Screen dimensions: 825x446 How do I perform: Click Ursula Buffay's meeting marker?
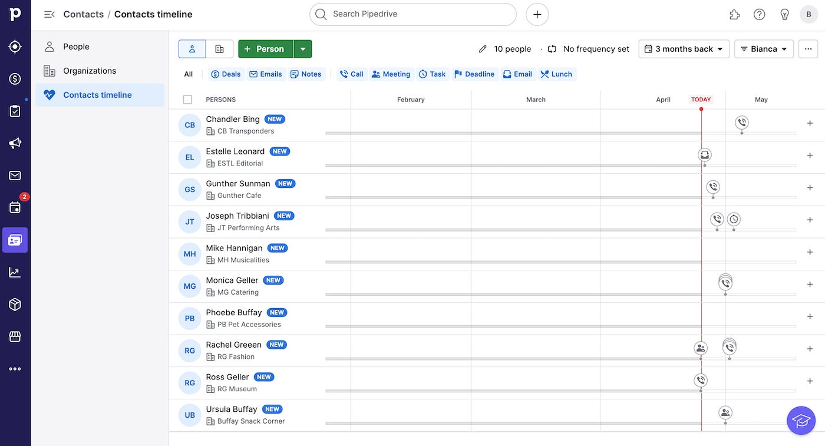725,412
